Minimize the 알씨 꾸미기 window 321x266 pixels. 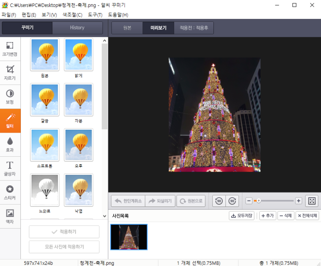277,5
